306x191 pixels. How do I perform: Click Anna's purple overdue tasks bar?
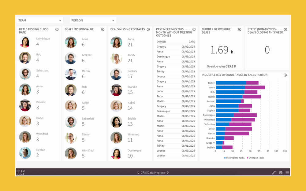pos(255,87)
